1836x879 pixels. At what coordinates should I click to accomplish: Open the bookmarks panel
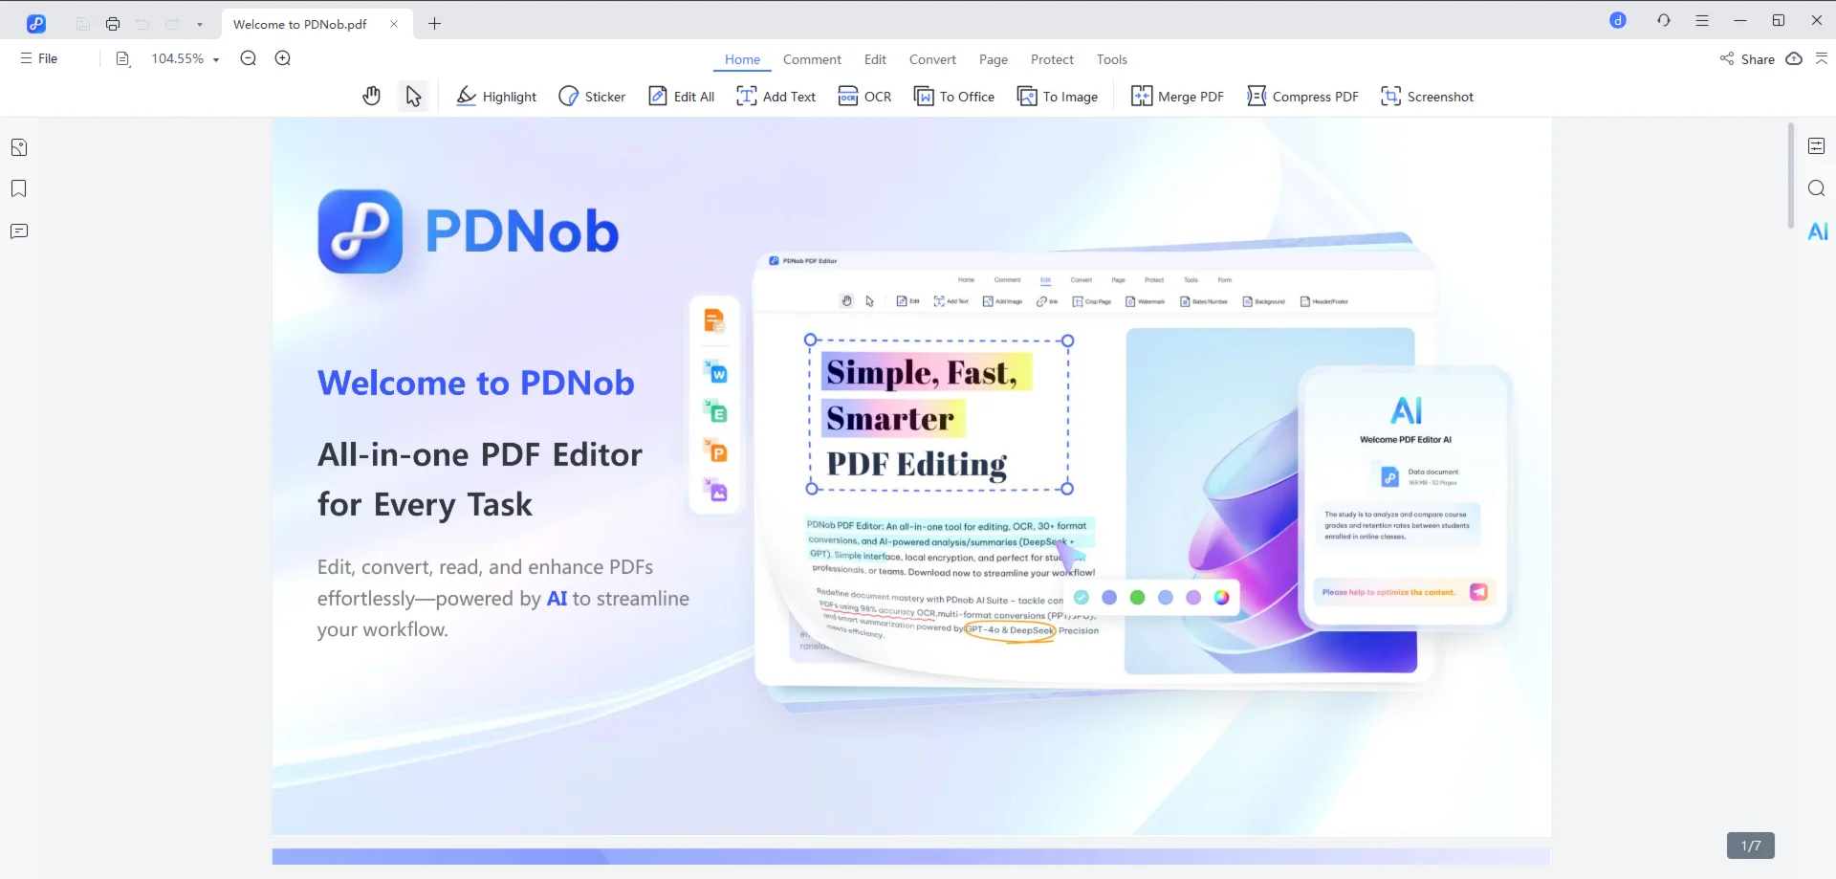pyautogui.click(x=19, y=188)
